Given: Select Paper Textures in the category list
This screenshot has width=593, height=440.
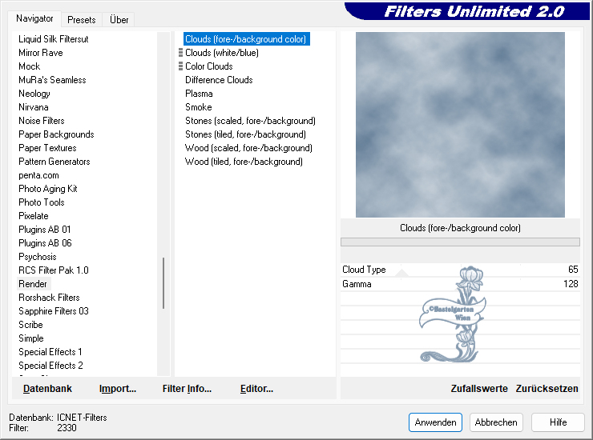Looking at the screenshot, I should point(47,148).
